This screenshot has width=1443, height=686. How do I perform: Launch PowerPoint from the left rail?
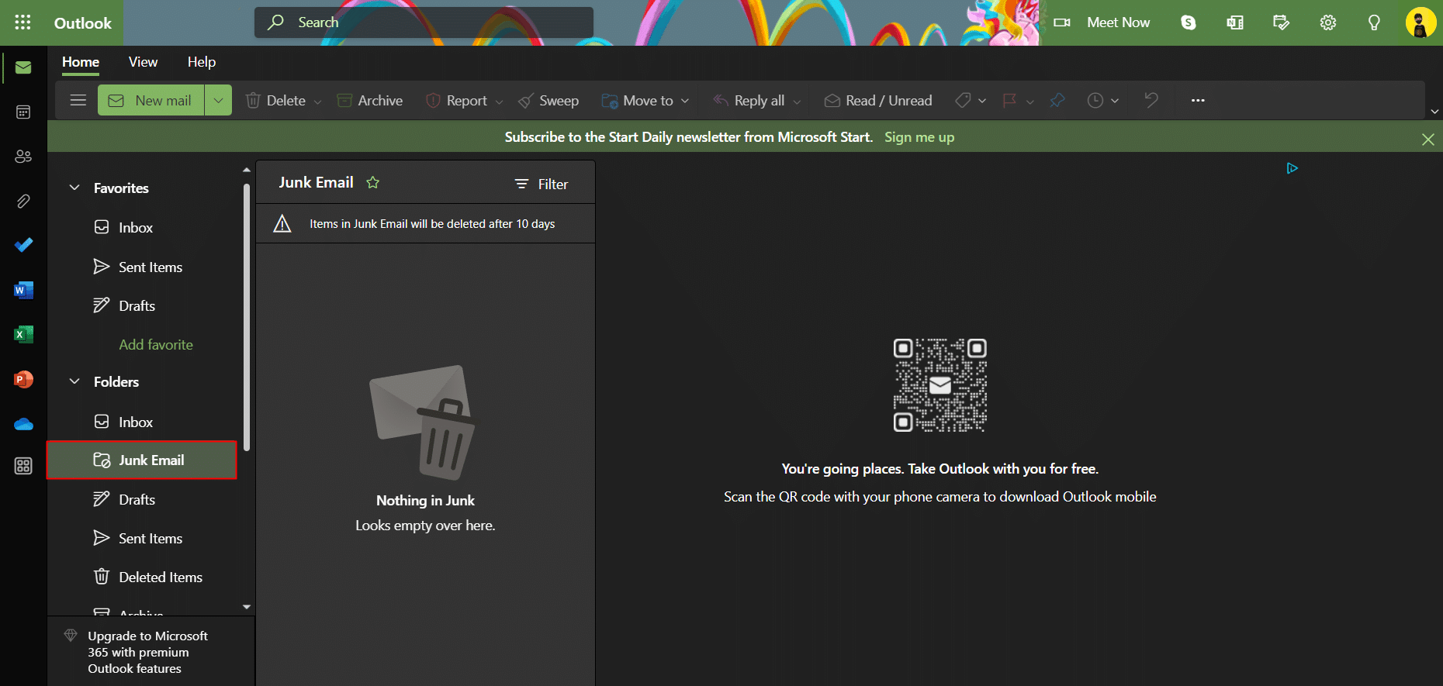coord(23,379)
